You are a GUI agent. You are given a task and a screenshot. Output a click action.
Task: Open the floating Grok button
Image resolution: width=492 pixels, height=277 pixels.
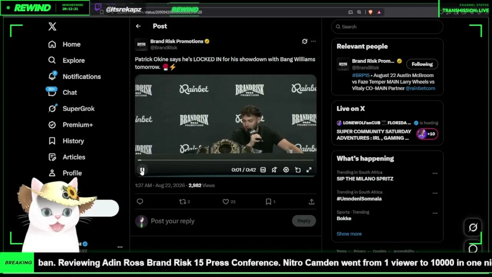[x=473, y=227]
